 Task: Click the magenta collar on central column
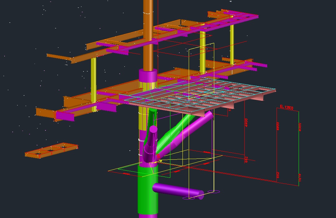coord(147,75)
